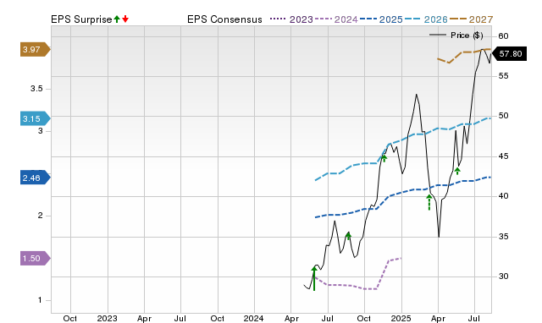
Task: Select the 2027 consensus legend entry
Action: pos(471,19)
